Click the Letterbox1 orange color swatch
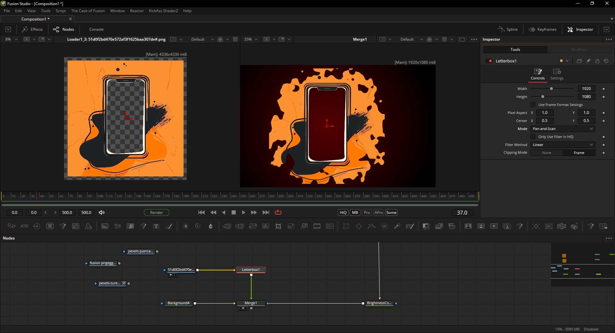 coord(561,61)
